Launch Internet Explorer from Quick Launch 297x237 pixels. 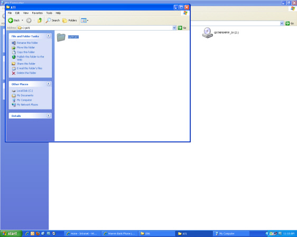(x=27, y=234)
